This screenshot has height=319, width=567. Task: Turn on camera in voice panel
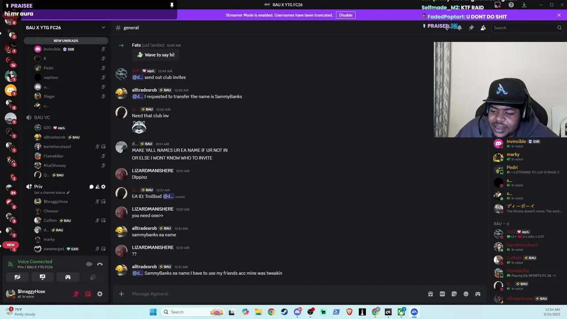[x=17, y=277]
